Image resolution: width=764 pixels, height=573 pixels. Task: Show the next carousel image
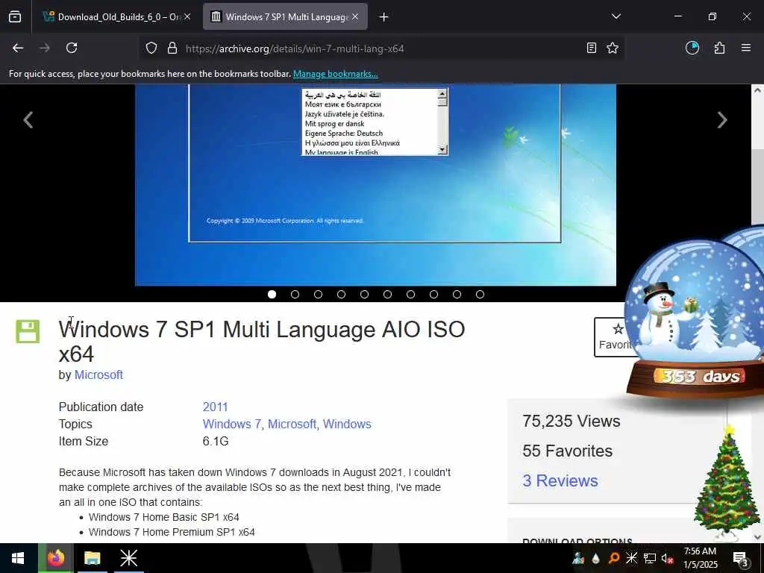(722, 120)
